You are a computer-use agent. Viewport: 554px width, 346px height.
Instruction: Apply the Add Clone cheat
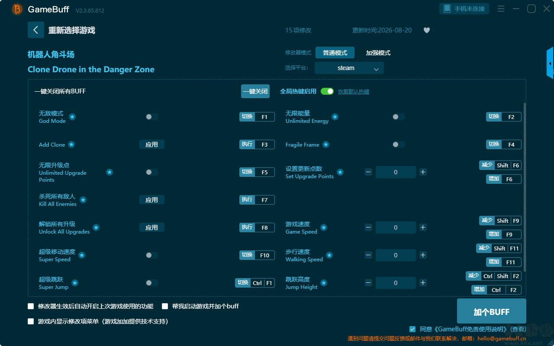tap(152, 144)
